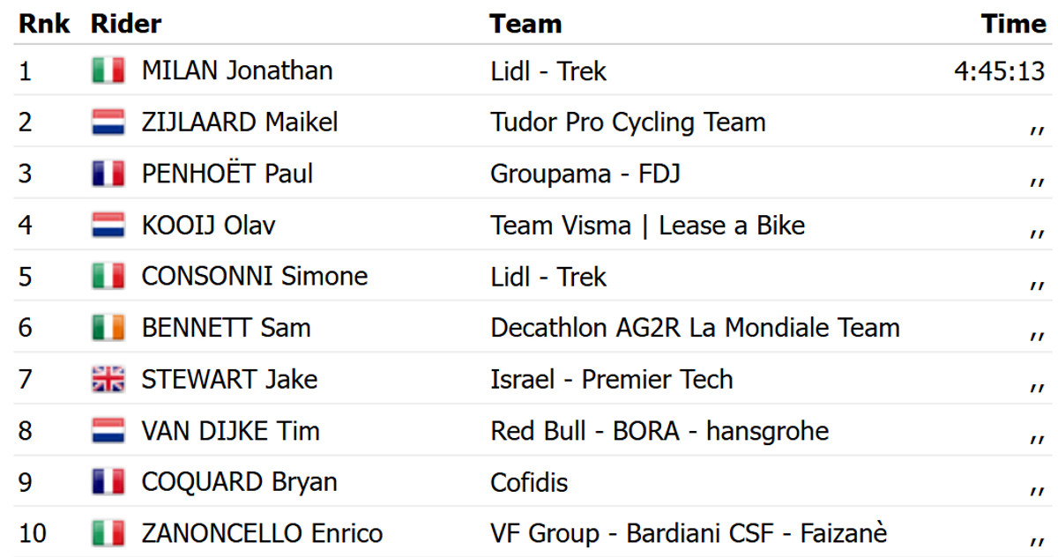
Task: Open CONSONNI Simone rider page
Action: click(254, 277)
